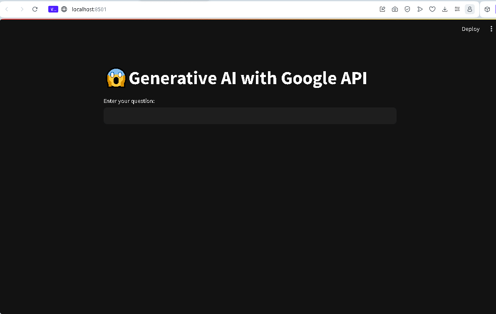Click the back navigation arrow
This screenshot has height=314, width=496.
click(7, 9)
